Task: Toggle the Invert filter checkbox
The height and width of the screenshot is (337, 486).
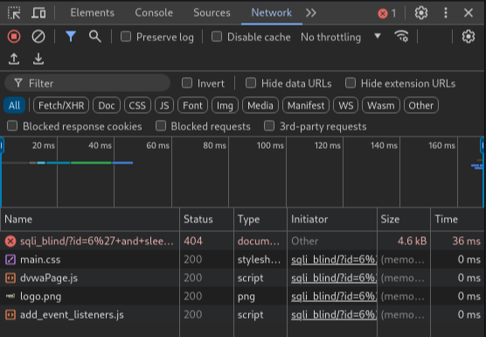Action: pyautogui.click(x=187, y=83)
